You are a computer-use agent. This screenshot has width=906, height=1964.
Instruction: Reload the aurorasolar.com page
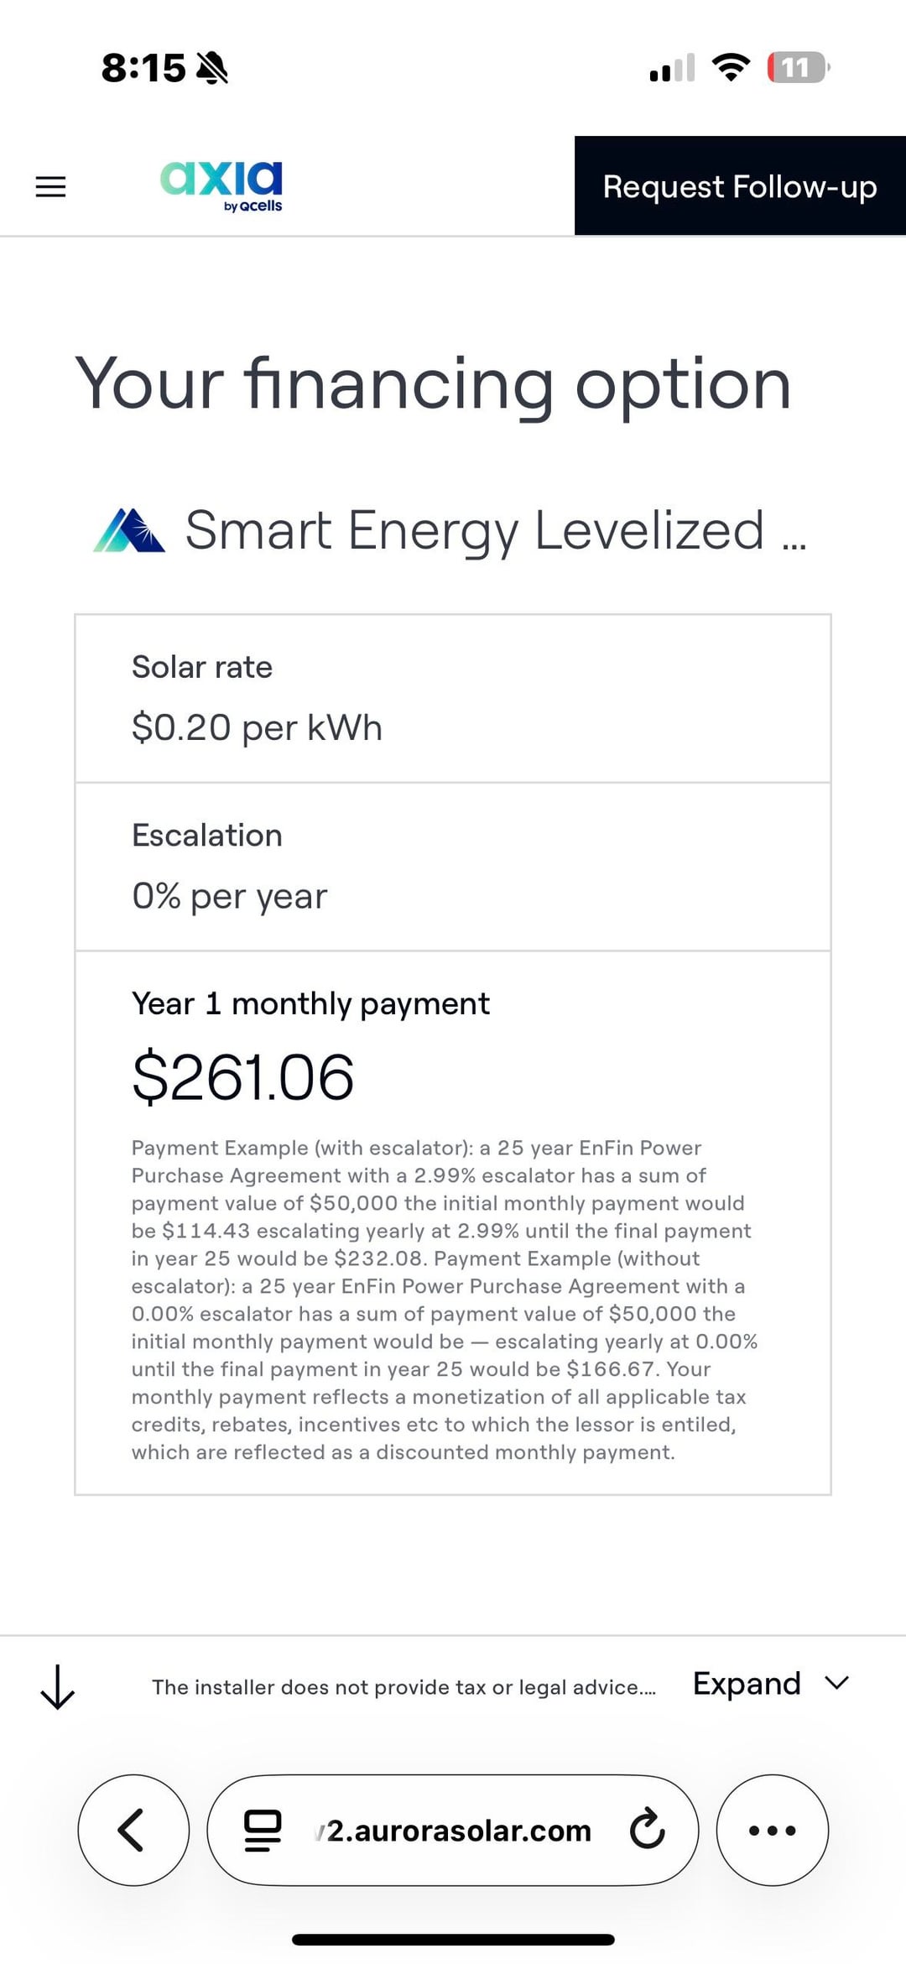tap(647, 1830)
